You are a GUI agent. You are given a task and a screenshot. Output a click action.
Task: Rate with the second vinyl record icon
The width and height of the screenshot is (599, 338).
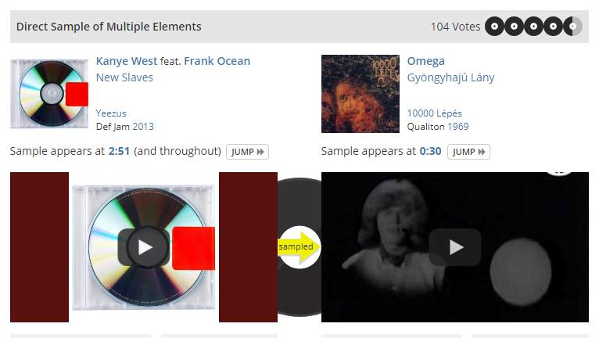(514, 27)
